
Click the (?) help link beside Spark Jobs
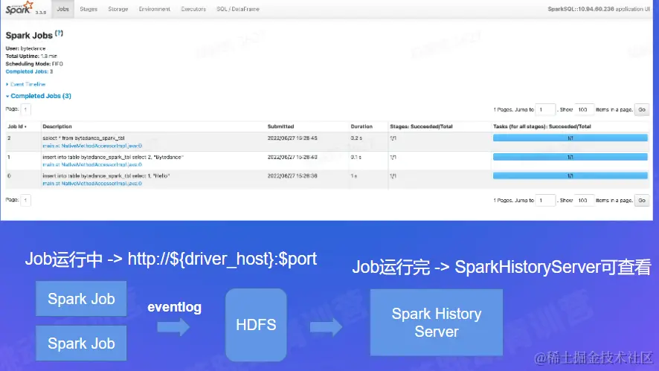pos(59,33)
